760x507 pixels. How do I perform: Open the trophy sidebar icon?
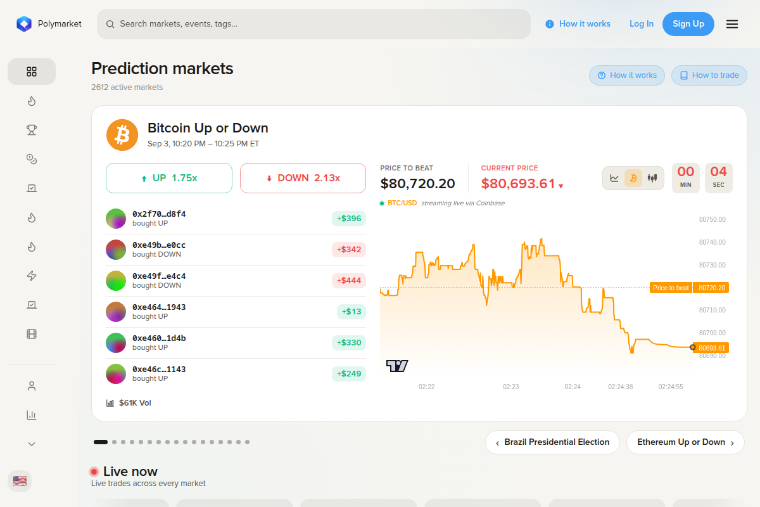coord(32,130)
